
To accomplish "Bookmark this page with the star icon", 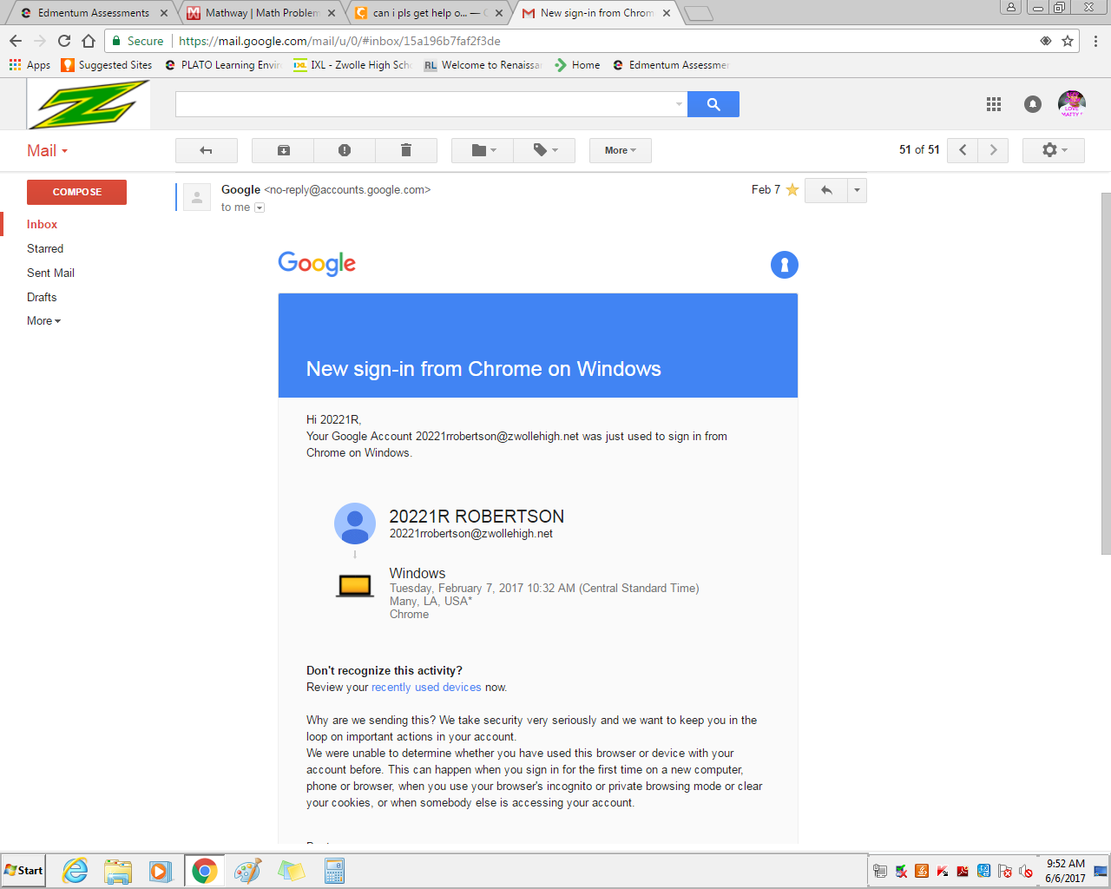I will [1068, 41].
